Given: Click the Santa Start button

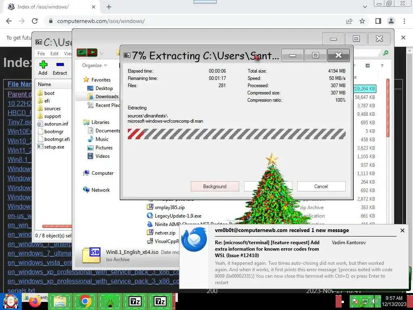Looking at the screenshot, I should pyautogui.click(x=10, y=301).
